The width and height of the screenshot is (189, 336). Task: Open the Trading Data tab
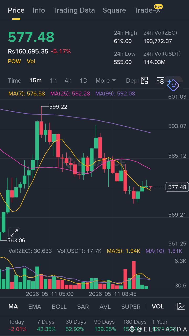pyautogui.click(x=74, y=10)
